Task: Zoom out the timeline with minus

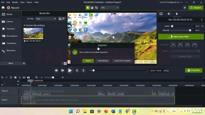Action: click(x=42, y=77)
